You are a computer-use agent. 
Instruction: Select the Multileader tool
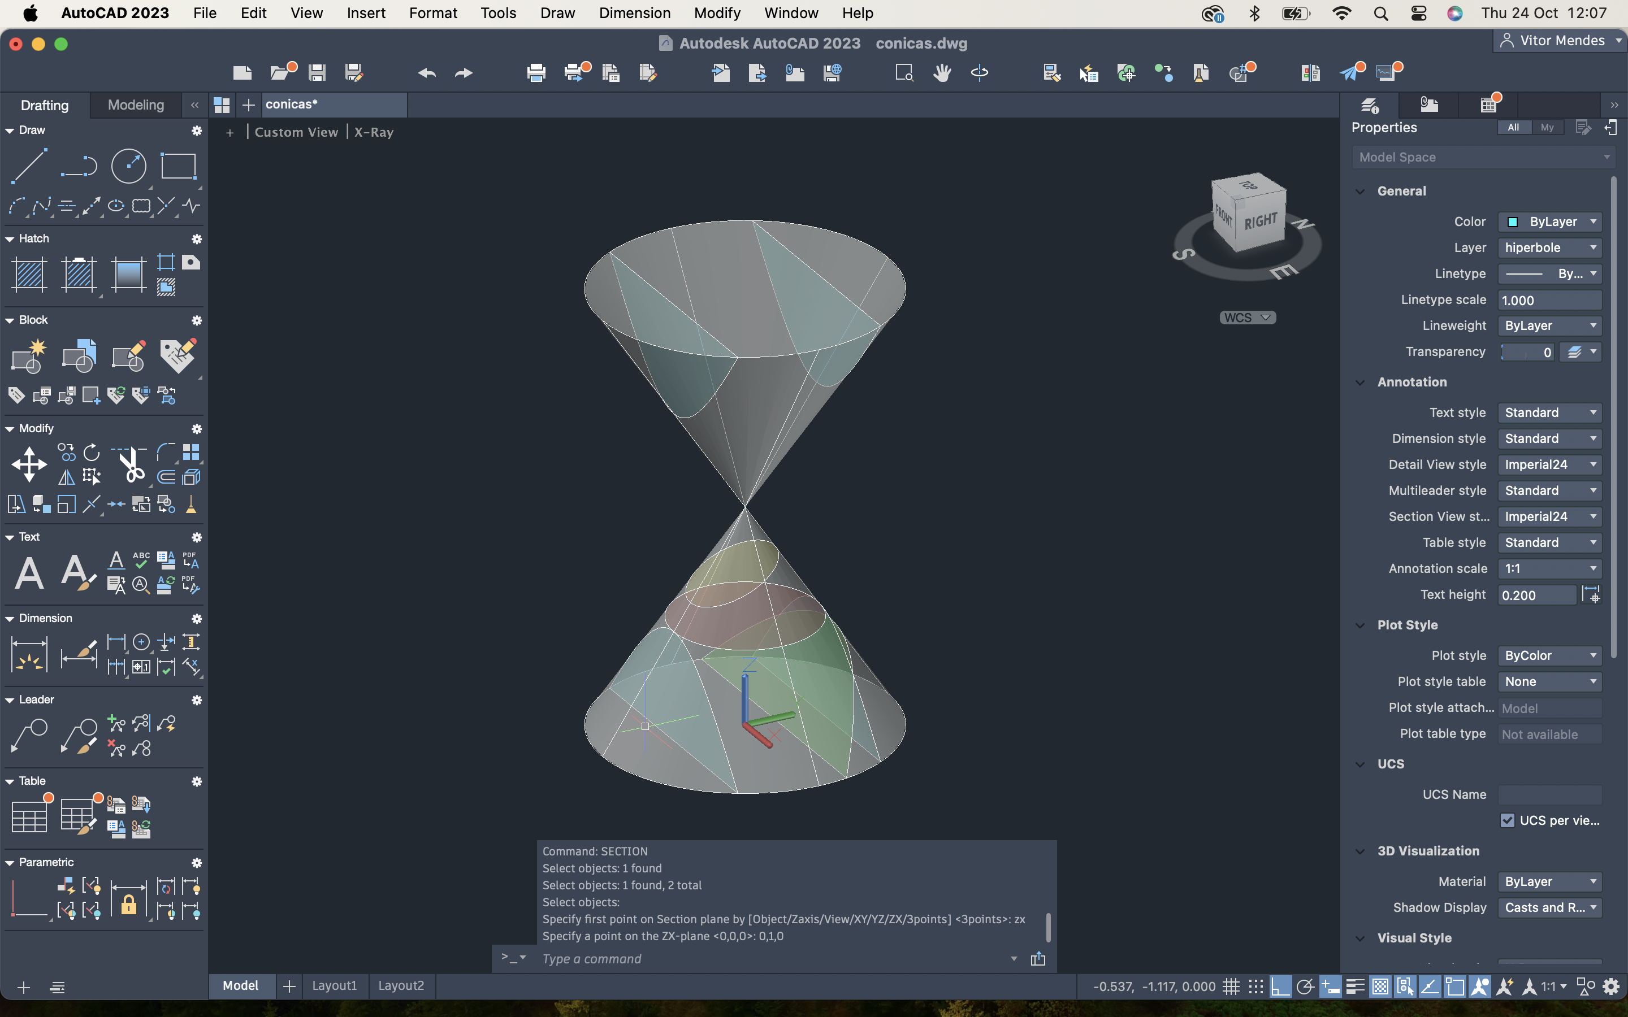click(x=29, y=736)
